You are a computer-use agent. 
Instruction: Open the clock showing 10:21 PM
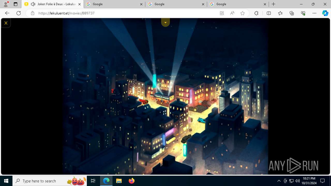[x=309, y=181]
